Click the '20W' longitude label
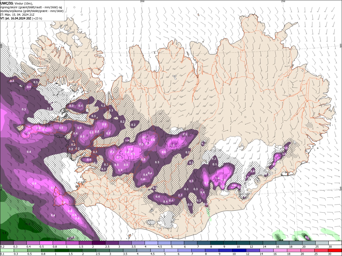Screen dimensions: 342x256 pyautogui.click(x=142, y=1)
